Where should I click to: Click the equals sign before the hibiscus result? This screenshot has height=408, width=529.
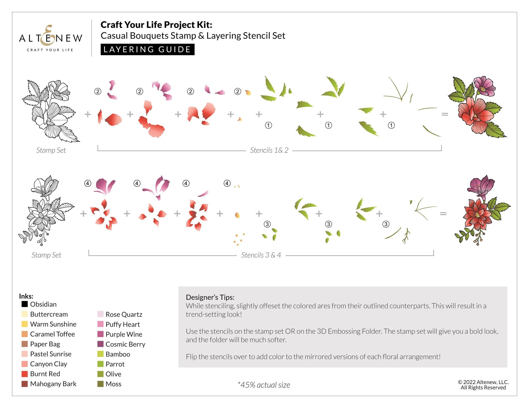pyautogui.click(x=445, y=114)
